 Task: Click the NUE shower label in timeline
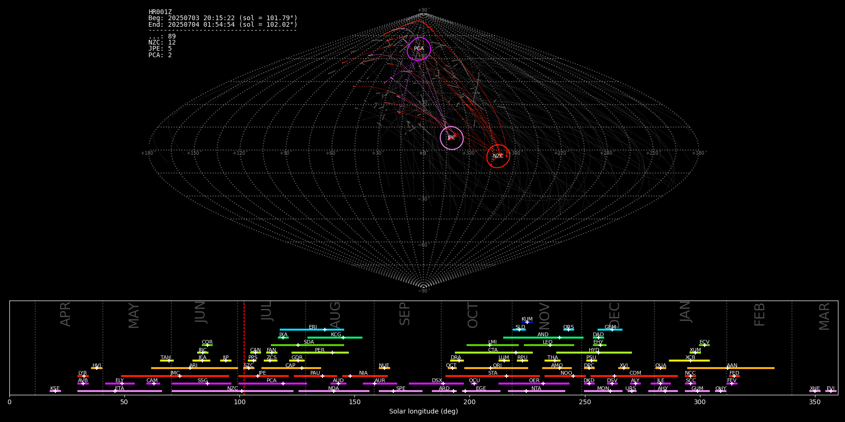(x=384, y=366)
